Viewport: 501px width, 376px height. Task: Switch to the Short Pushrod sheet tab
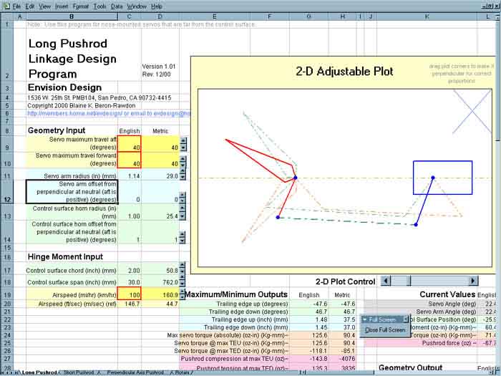[79, 372]
